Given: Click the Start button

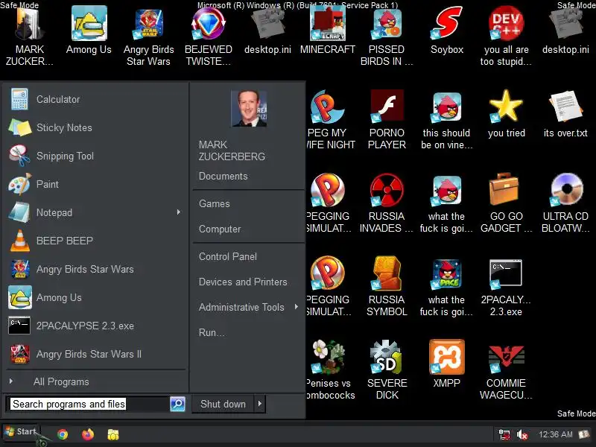Looking at the screenshot, I should pos(21,432).
